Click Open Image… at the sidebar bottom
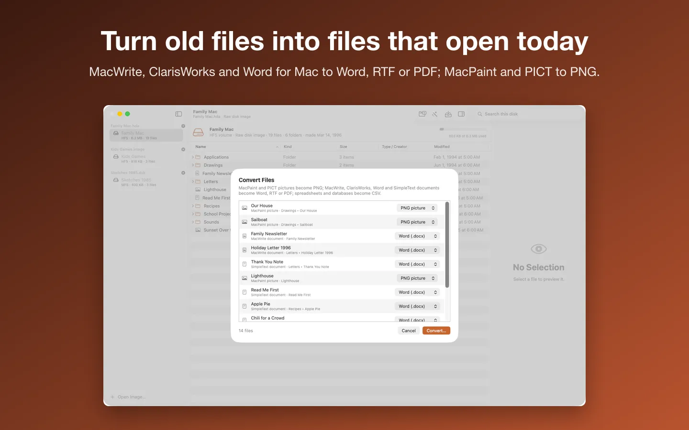Image resolution: width=689 pixels, height=430 pixels. pyautogui.click(x=128, y=397)
